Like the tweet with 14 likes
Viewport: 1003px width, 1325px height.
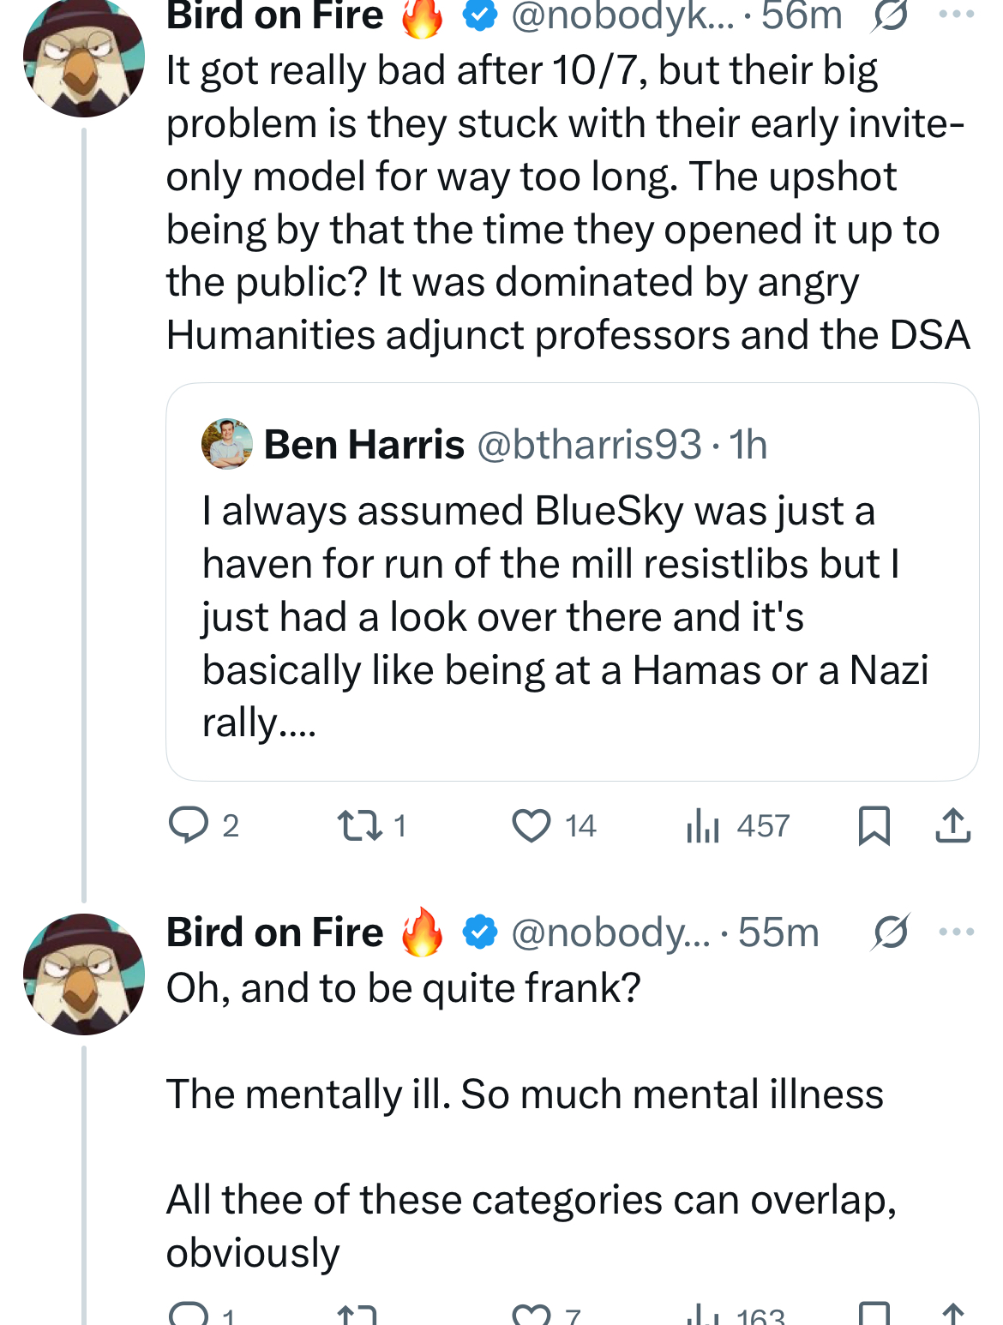553,825
